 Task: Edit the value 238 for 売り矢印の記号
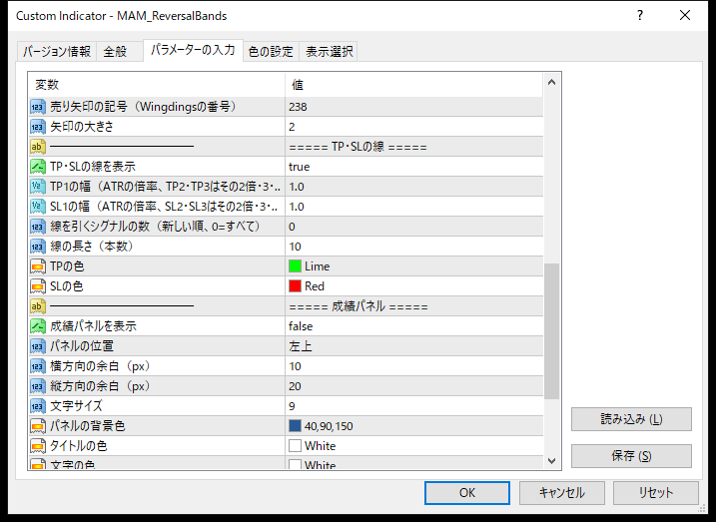(414, 107)
